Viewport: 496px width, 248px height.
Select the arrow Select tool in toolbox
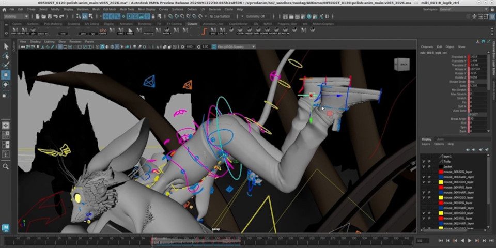click(x=6, y=46)
